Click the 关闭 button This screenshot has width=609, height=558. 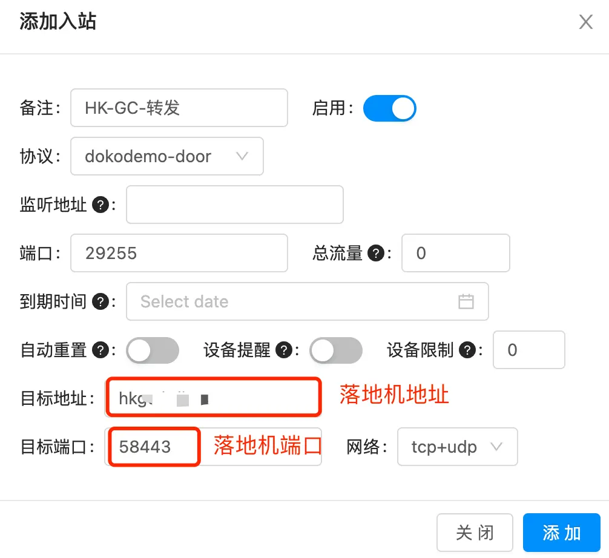pos(475,533)
